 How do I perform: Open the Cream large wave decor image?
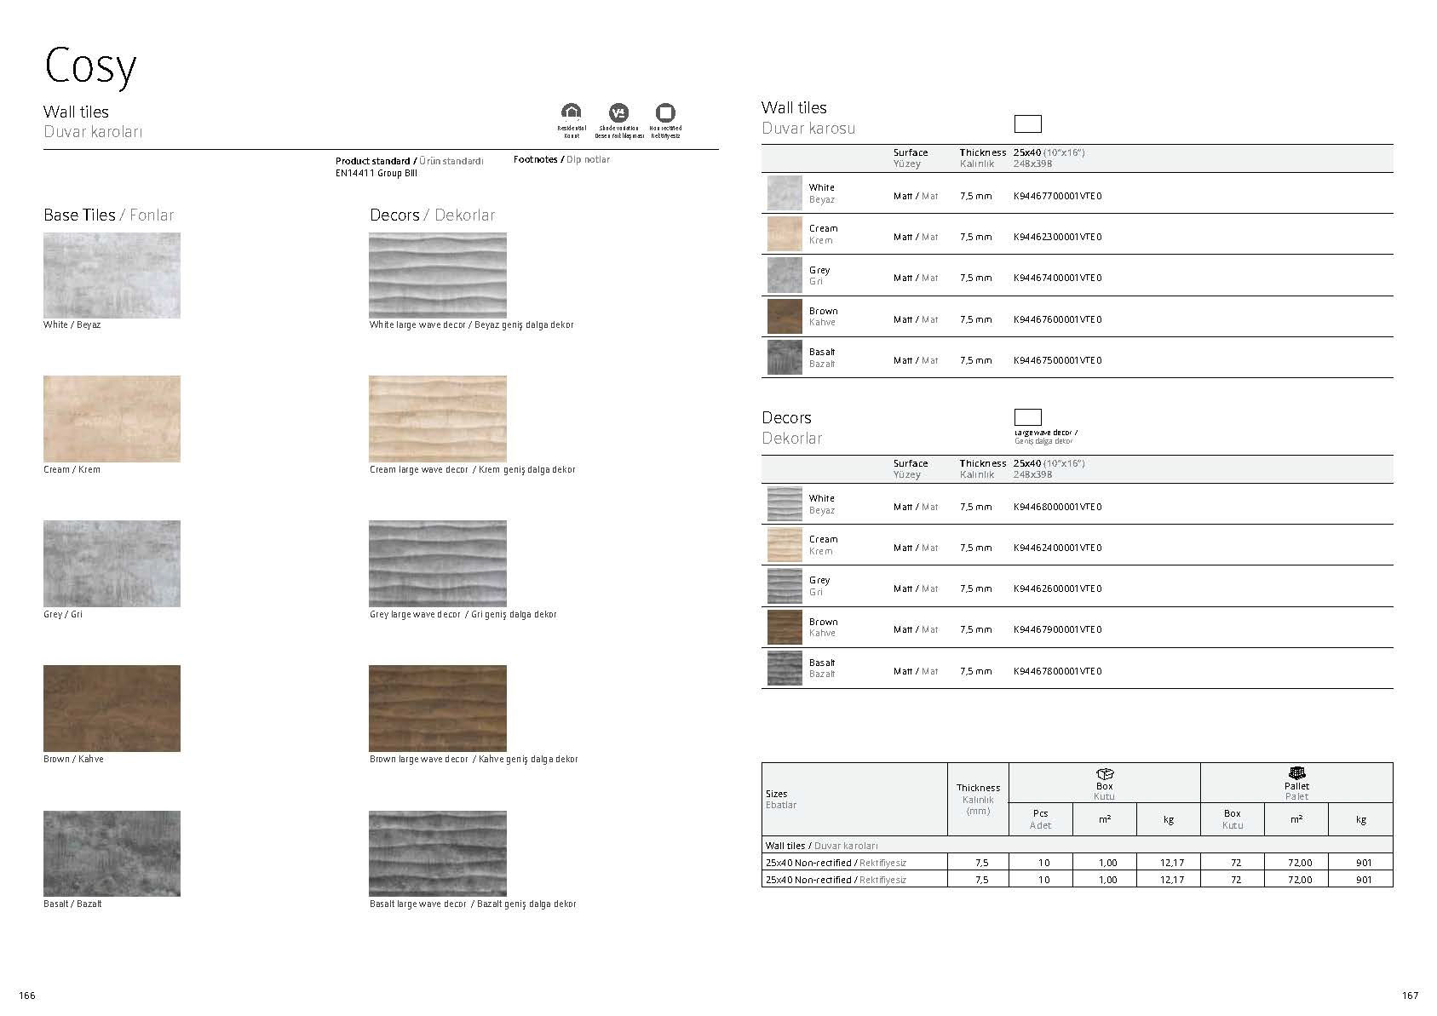coord(438,419)
